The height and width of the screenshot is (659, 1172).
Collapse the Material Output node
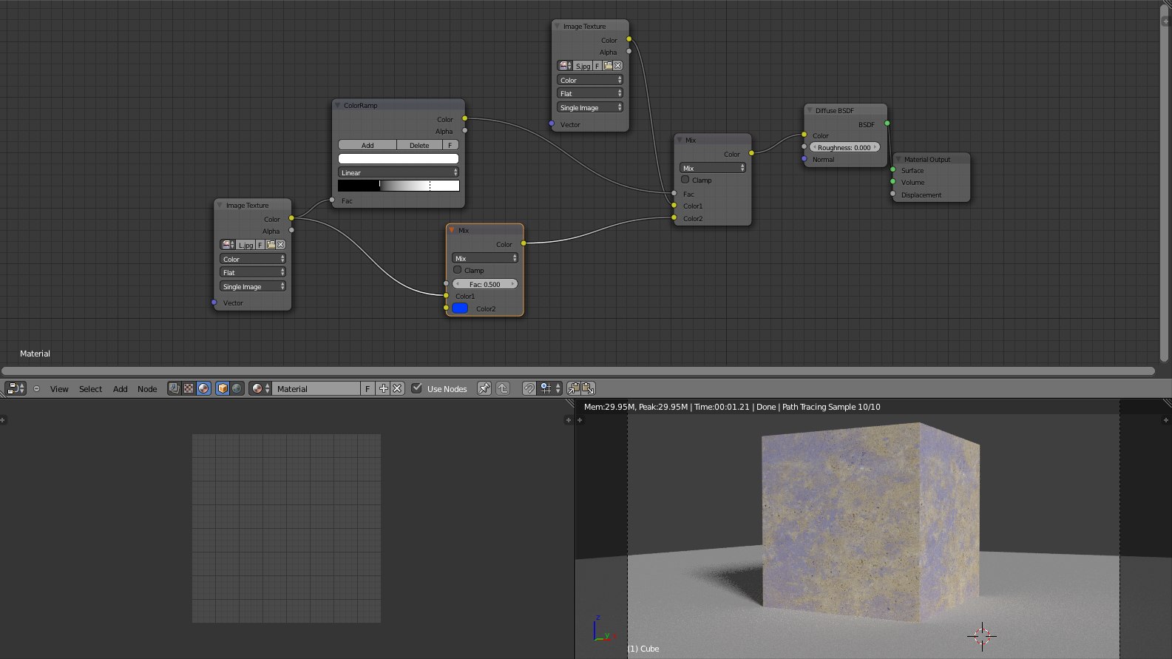pos(898,159)
